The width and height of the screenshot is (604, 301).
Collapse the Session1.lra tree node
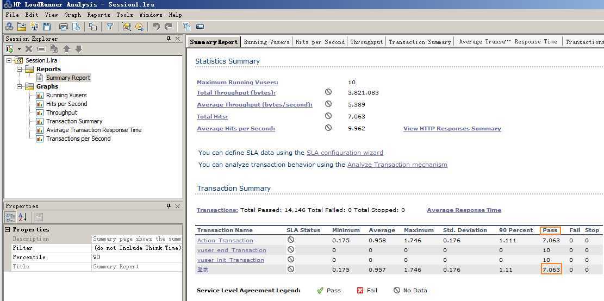[9, 60]
